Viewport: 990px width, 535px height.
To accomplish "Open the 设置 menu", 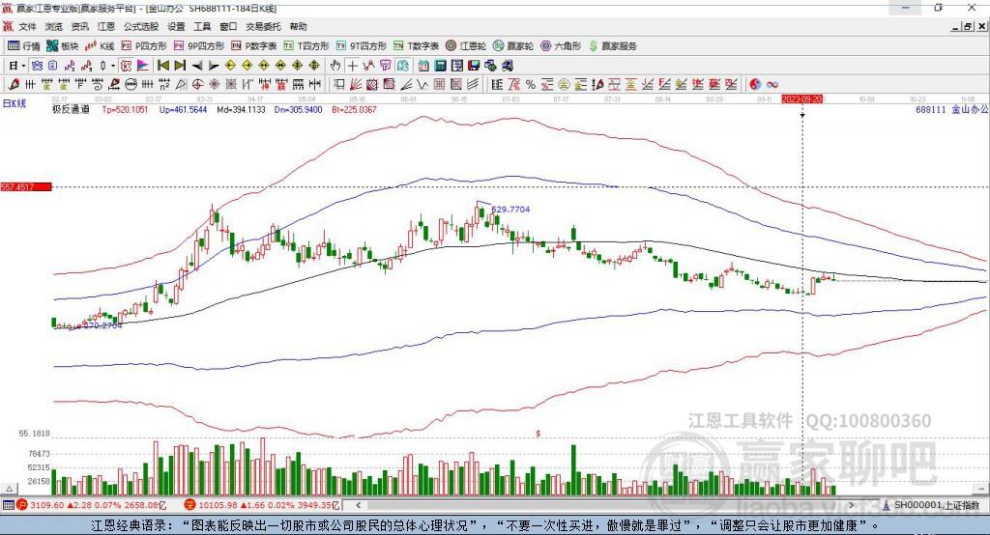I will (176, 26).
